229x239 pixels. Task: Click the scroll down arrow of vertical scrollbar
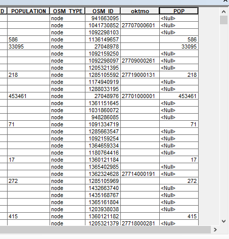(x=223, y=221)
